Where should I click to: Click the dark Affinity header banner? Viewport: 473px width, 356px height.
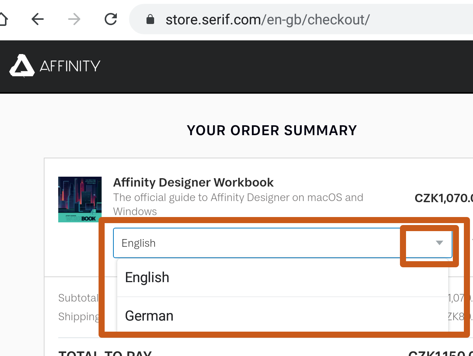coord(266,67)
